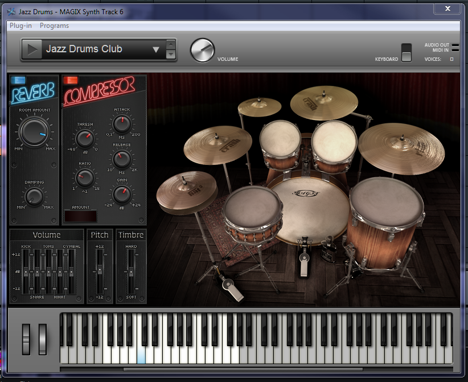Click the Toms volume fader
468x382 pixels.
[x=48, y=272]
